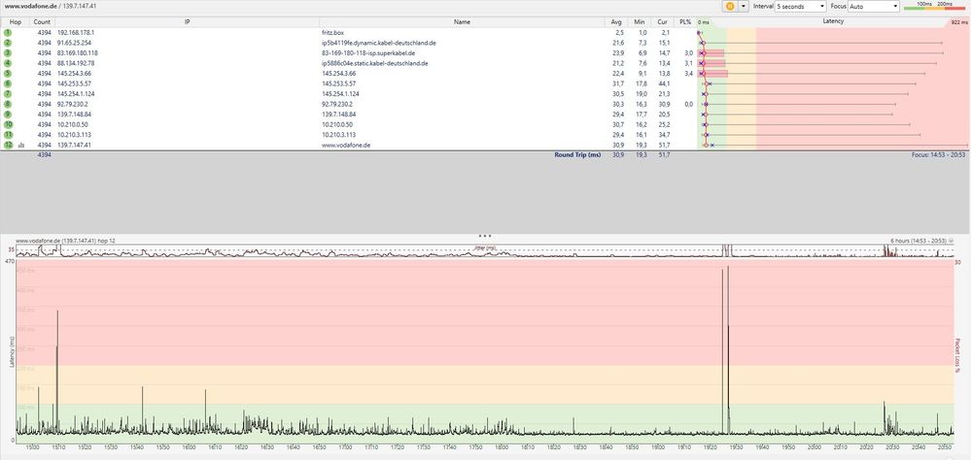Select the IP cell 10.210.3.113
This screenshot has height=460, width=971.
tap(73, 135)
